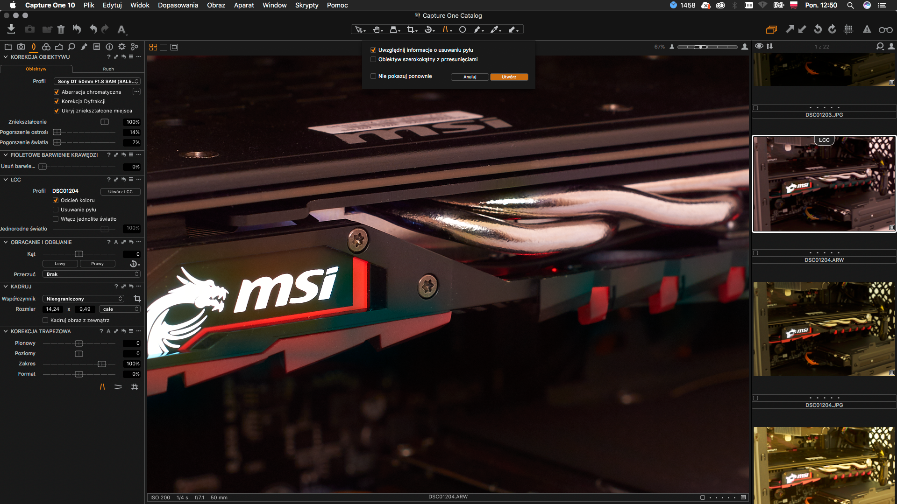Switch to multi-view grid viewer mode

[x=153, y=47]
